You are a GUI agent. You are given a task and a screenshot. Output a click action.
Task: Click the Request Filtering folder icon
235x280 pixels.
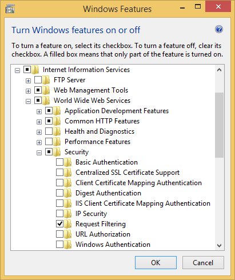68,224
